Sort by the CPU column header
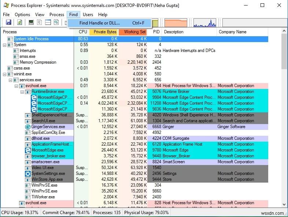Viewport: 288px width, 217px height. 82,32
